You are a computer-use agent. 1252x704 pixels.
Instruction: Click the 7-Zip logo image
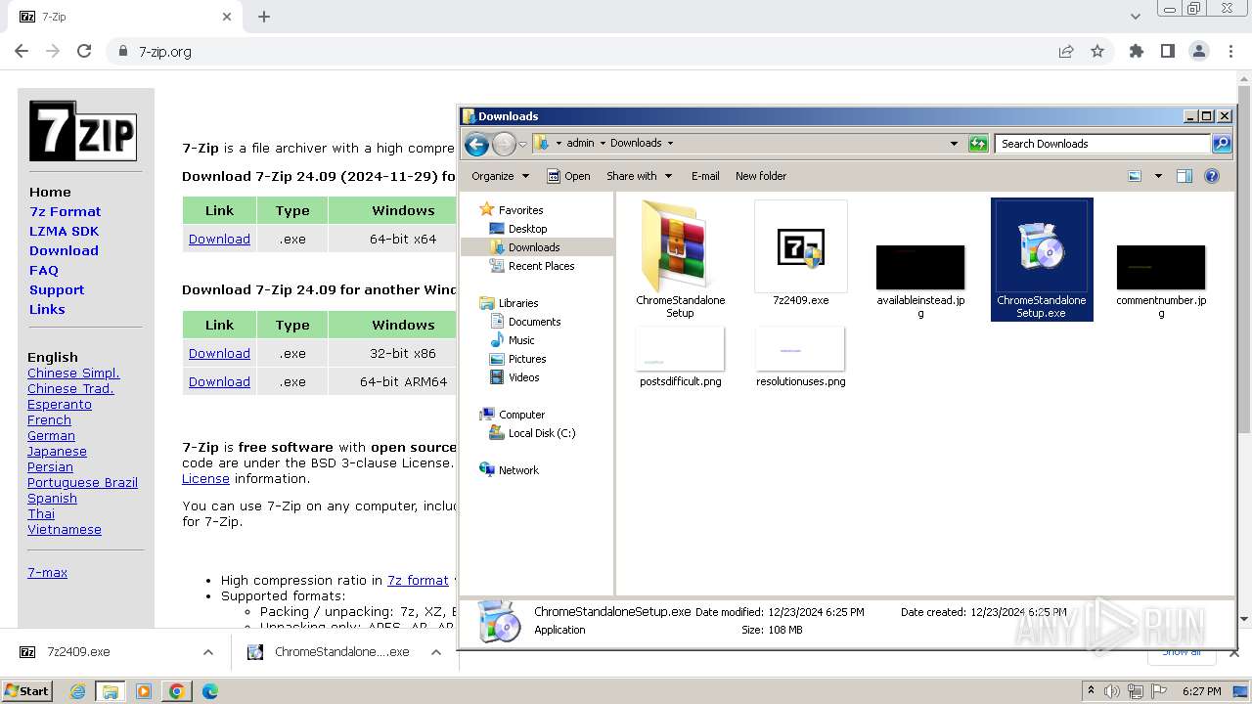(x=83, y=131)
